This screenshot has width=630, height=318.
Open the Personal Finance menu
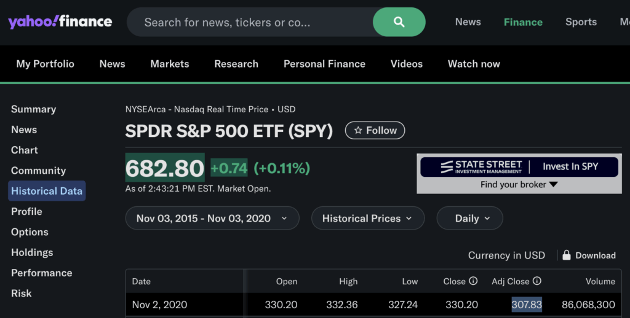(324, 64)
